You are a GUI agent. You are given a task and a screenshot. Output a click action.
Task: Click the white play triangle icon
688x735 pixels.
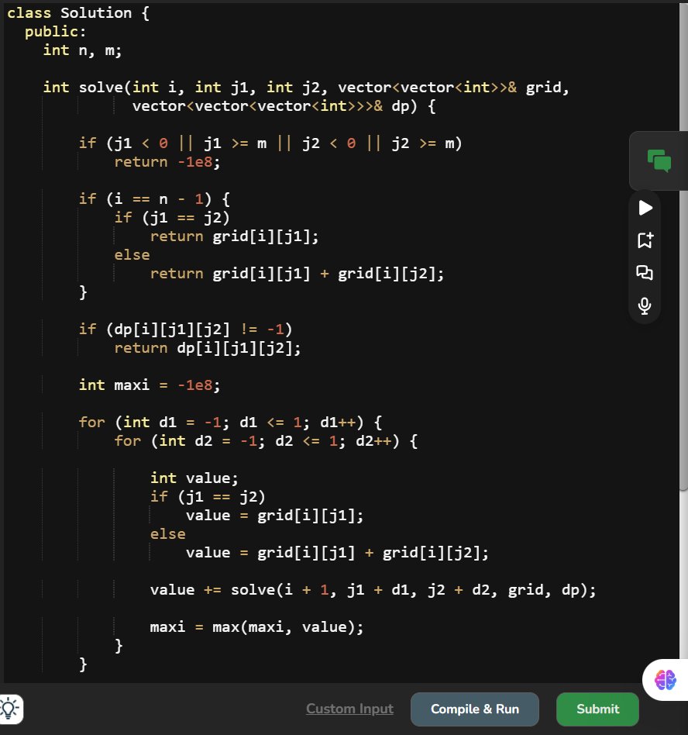point(645,208)
